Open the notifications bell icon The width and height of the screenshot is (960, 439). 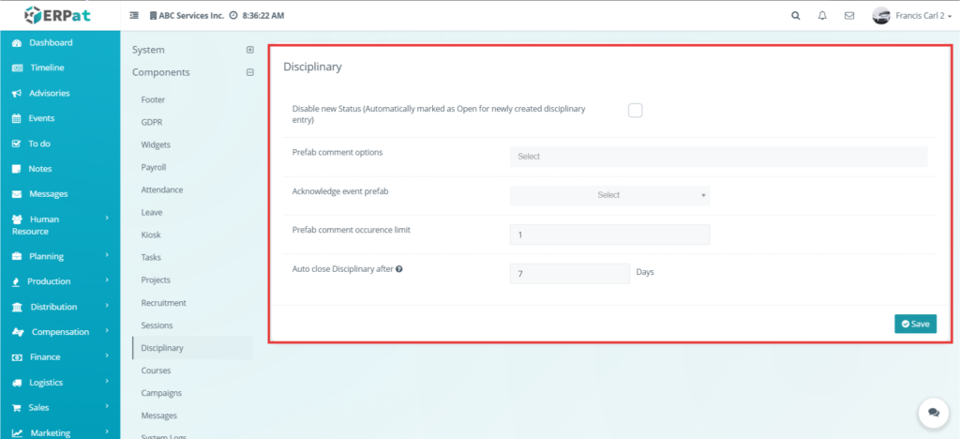click(822, 16)
